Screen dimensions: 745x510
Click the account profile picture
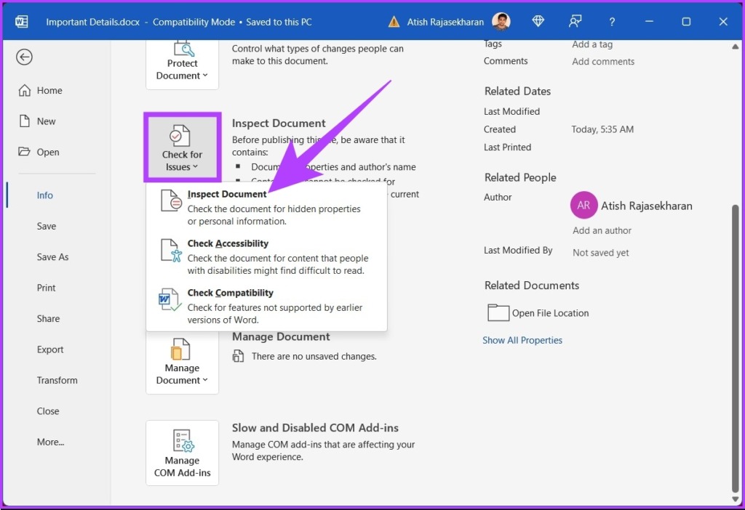click(501, 22)
